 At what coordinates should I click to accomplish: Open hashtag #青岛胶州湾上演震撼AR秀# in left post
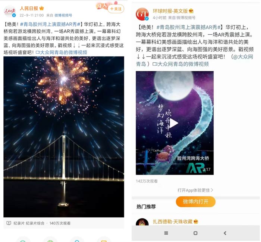coord(50,24)
